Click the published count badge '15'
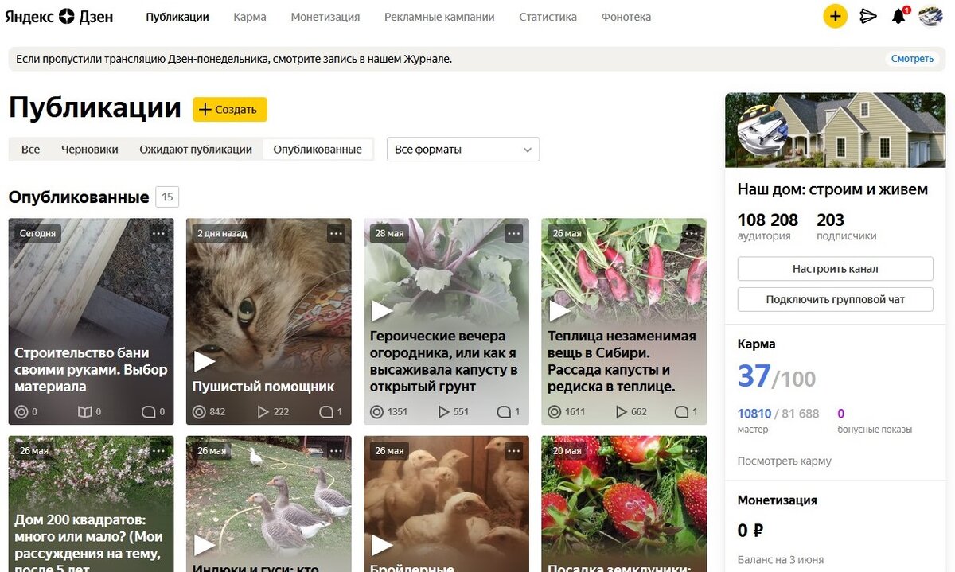955x572 pixels. 167,197
